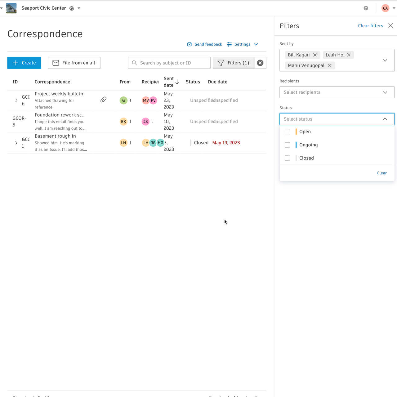Expand the user account dropdown arrow

pyautogui.click(x=394, y=8)
